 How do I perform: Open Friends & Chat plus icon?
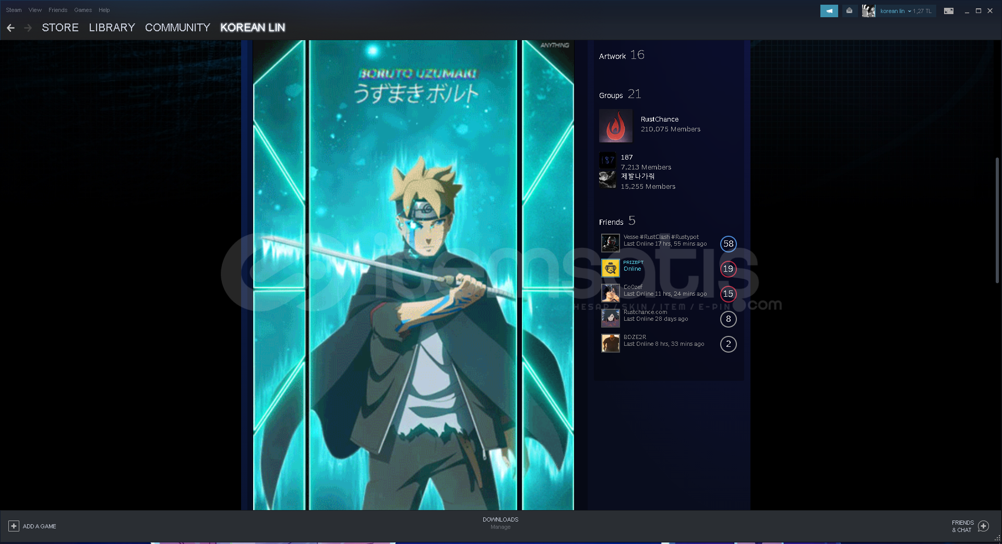tap(983, 526)
